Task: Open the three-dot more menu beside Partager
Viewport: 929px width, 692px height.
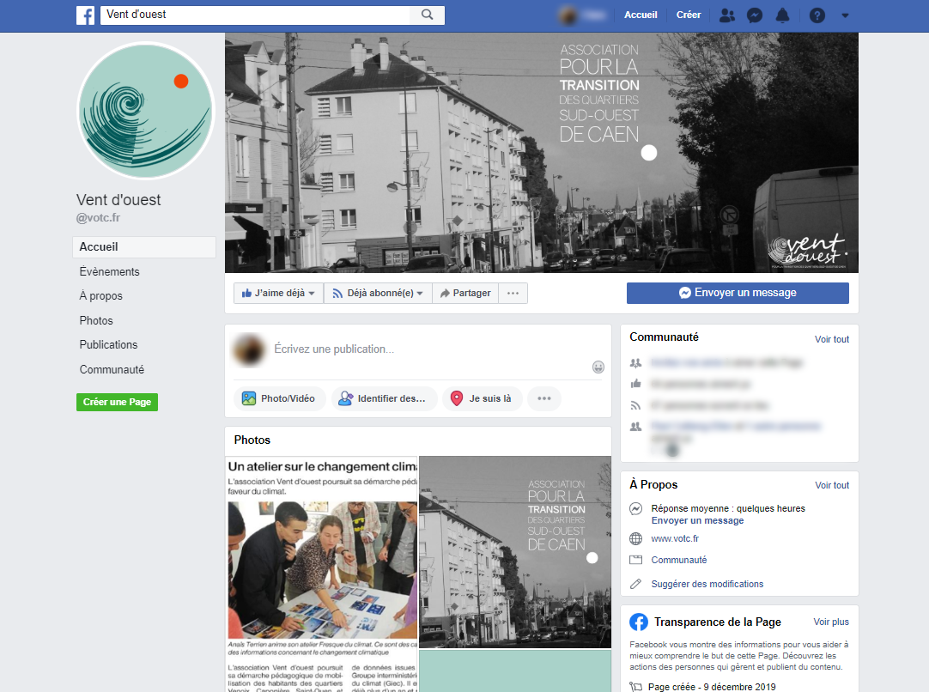Action: (x=513, y=294)
